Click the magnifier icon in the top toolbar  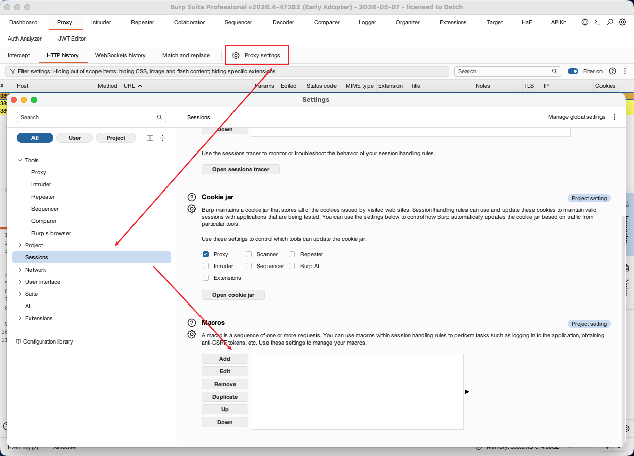pos(610,22)
